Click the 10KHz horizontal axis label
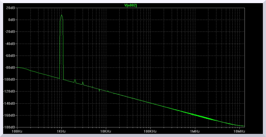 pyautogui.click(x=106, y=132)
